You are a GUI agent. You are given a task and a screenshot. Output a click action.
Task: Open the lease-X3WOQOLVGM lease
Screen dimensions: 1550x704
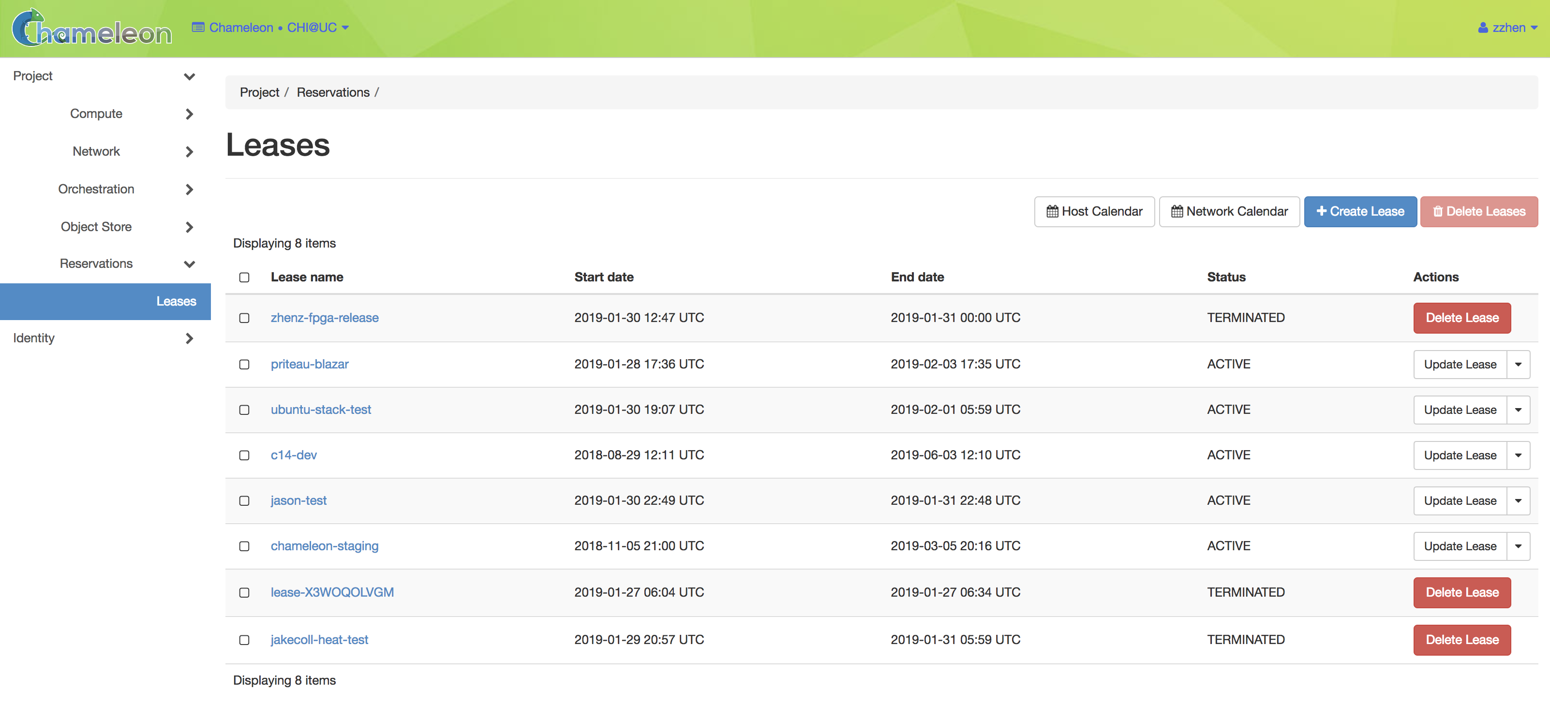pos(332,593)
